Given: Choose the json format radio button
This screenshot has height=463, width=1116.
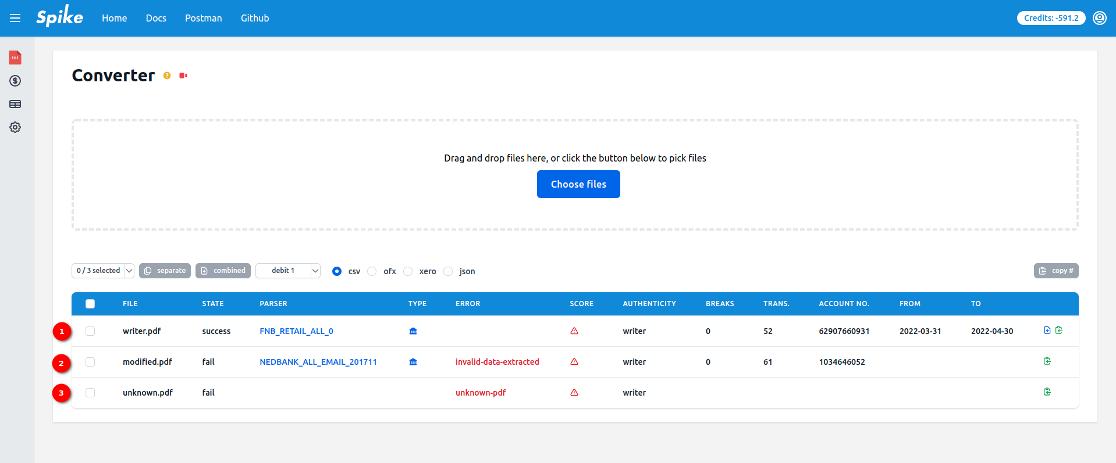Looking at the screenshot, I should pos(448,271).
